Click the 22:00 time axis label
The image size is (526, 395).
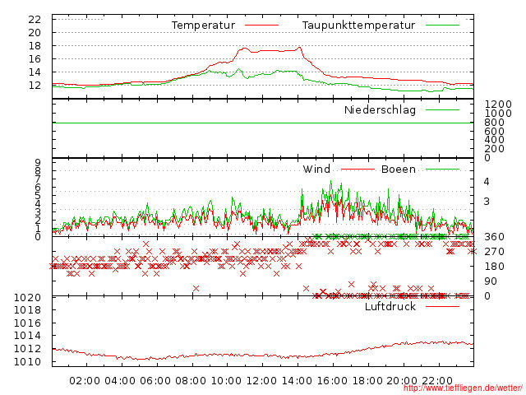coord(437,381)
